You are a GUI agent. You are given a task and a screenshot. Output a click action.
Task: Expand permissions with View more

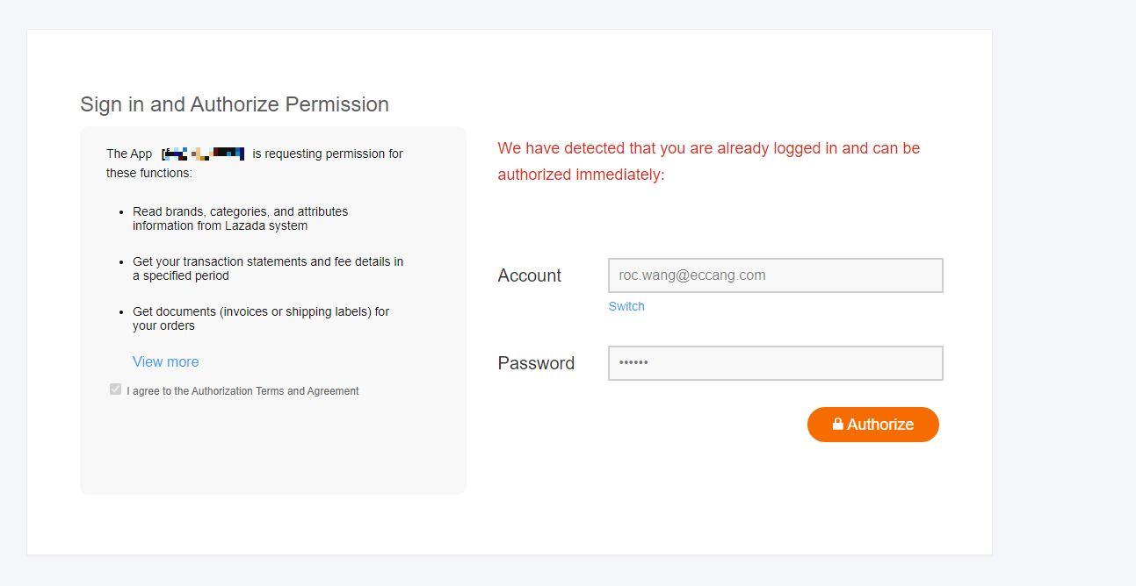tap(165, 361)
